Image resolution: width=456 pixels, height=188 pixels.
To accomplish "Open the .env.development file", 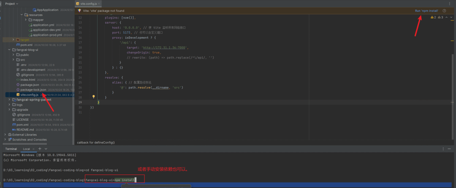I will pos(33,69).
